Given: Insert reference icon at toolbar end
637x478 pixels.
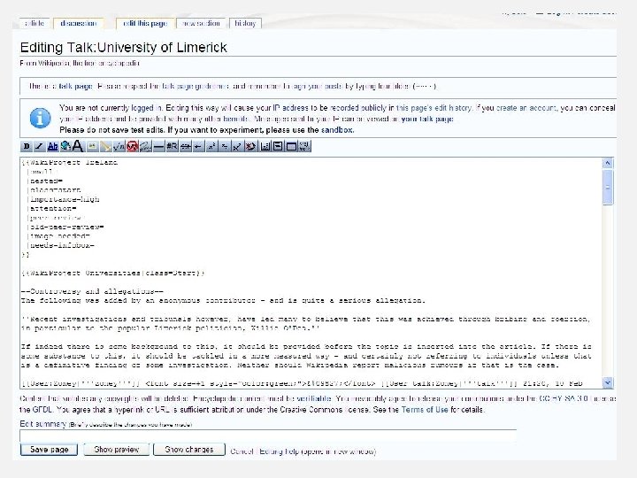Looking at the screenshot, I should point(304,146).
